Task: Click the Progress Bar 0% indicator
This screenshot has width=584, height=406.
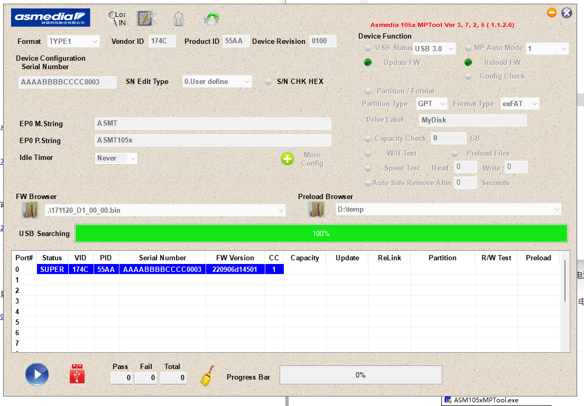Action: (x=360, y=375)
